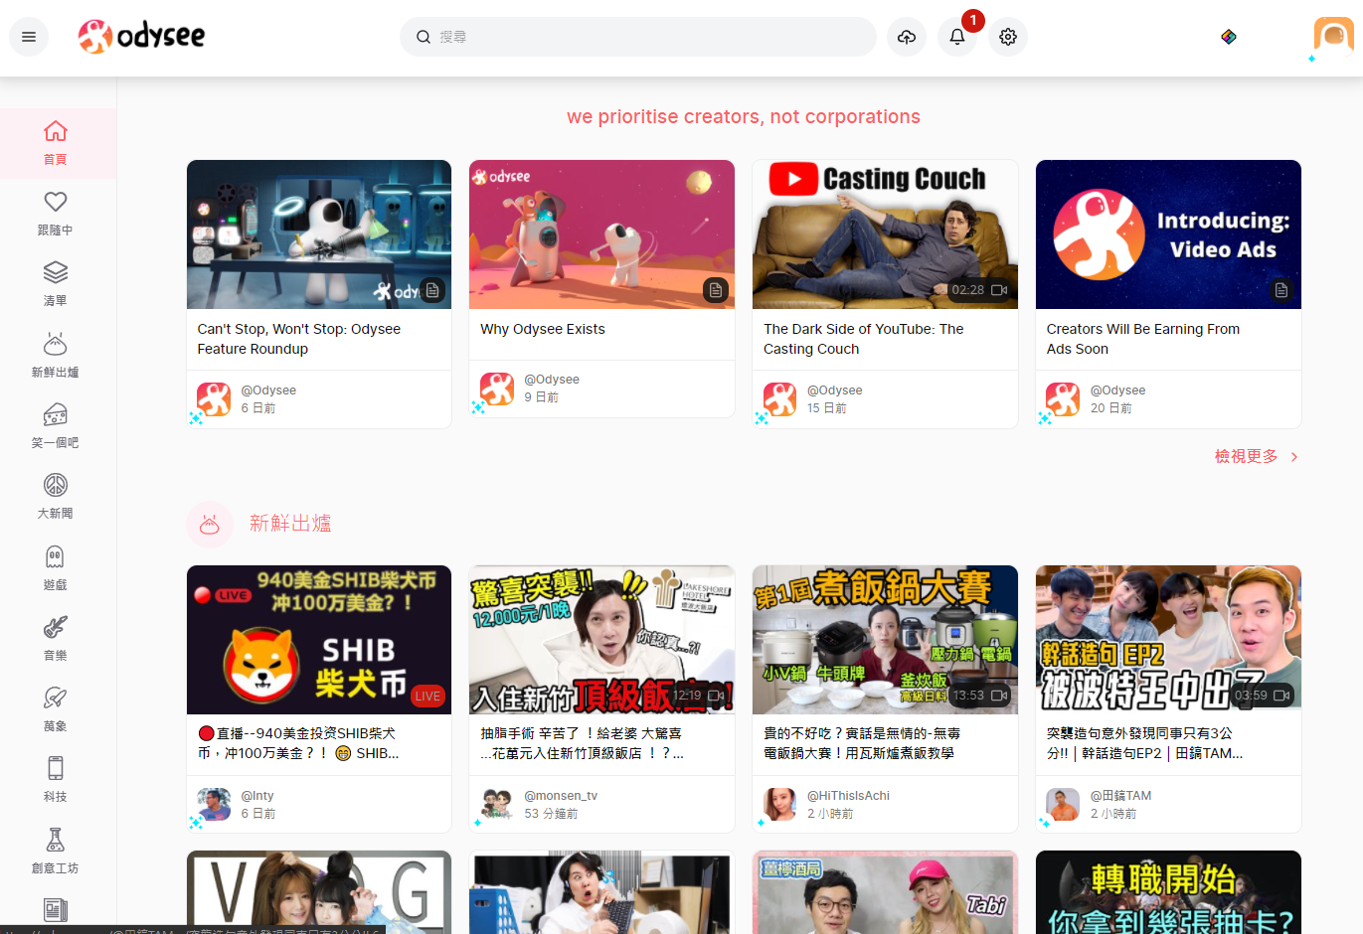Open the notifications bell

click(957, 37)
